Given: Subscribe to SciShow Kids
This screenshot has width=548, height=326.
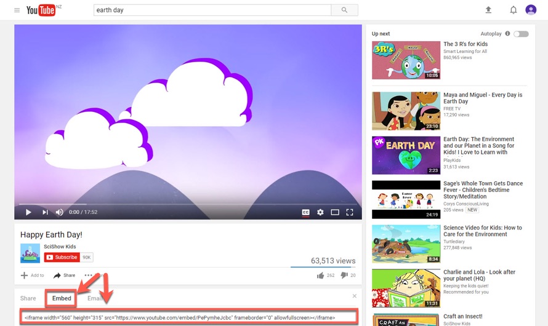Looking at the screenshot, I should tap(62, 257).
